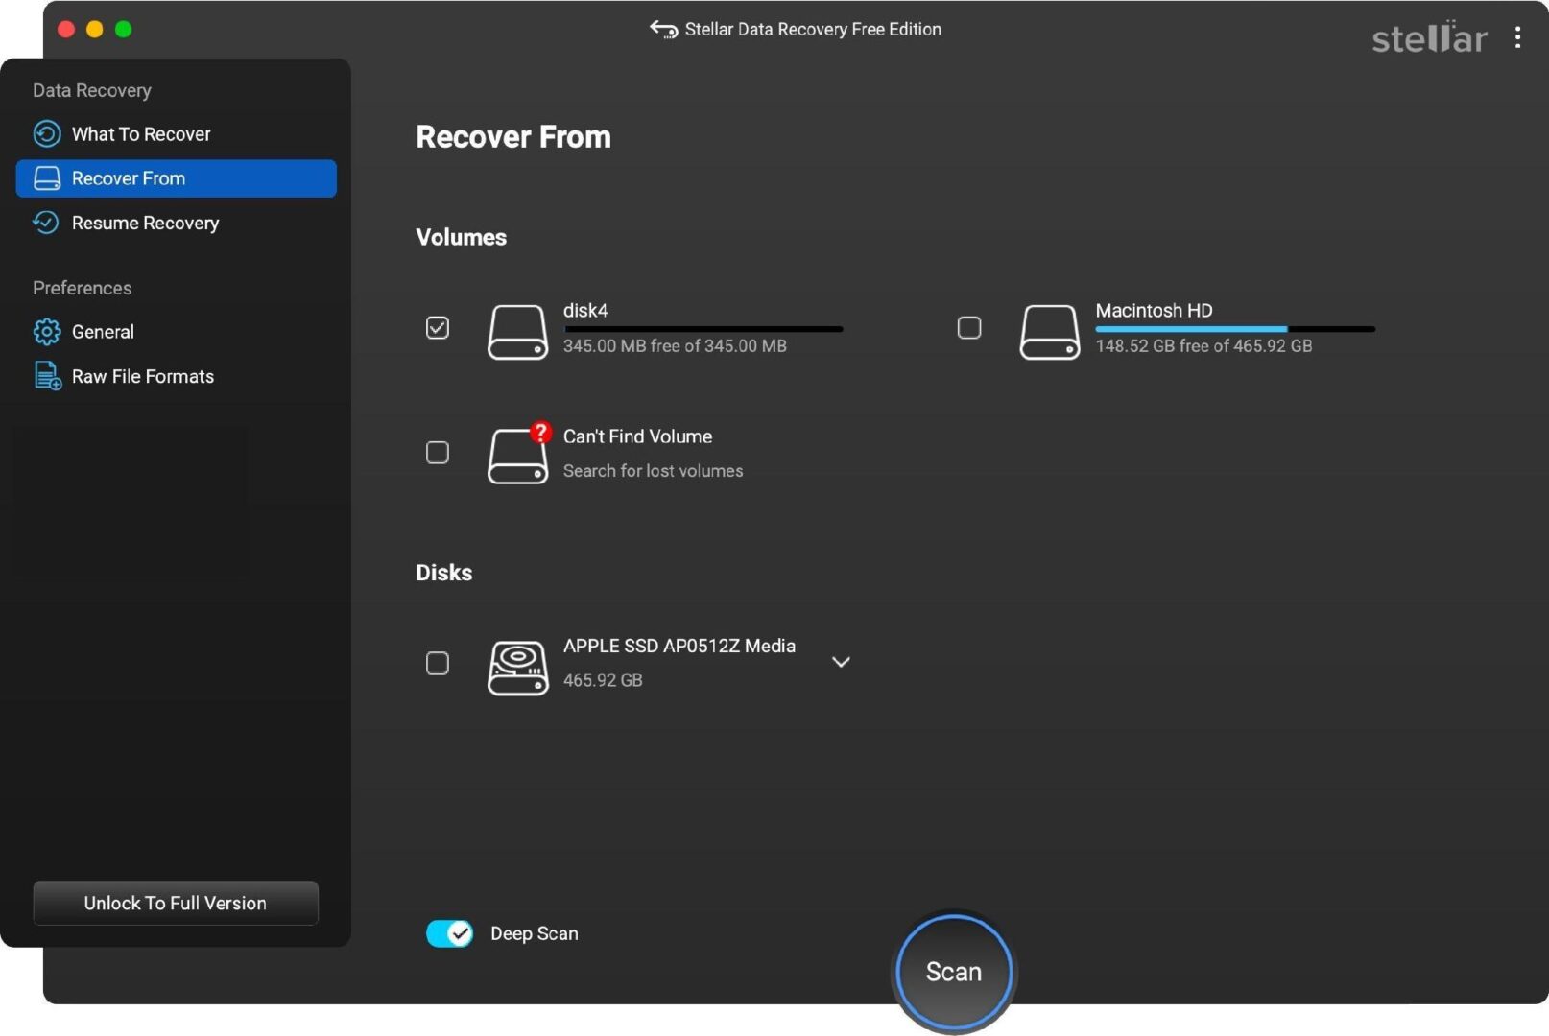Click the stellar logo

tap(1429, 37)
